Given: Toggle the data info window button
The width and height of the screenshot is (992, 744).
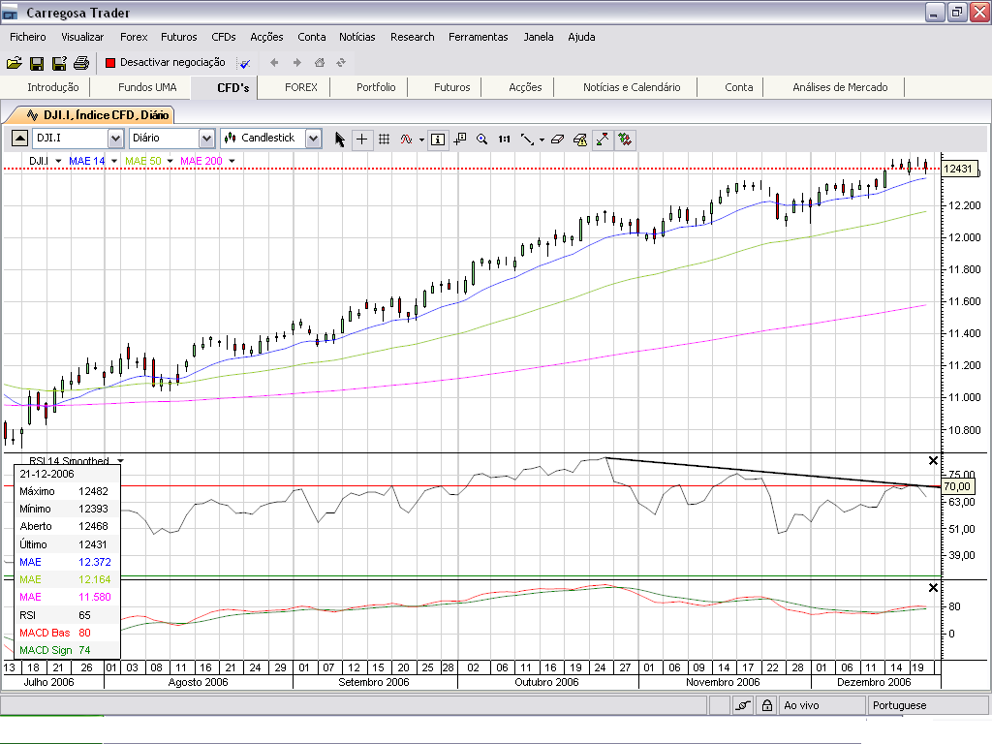Looking at the screenshot, I should pyautogui.click(x=438, y=139).
